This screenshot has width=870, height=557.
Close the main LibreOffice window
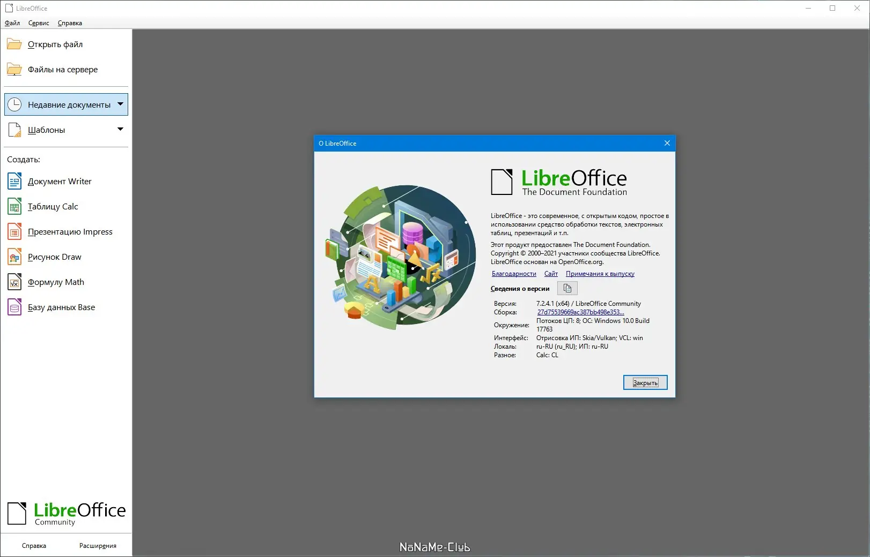857,8
